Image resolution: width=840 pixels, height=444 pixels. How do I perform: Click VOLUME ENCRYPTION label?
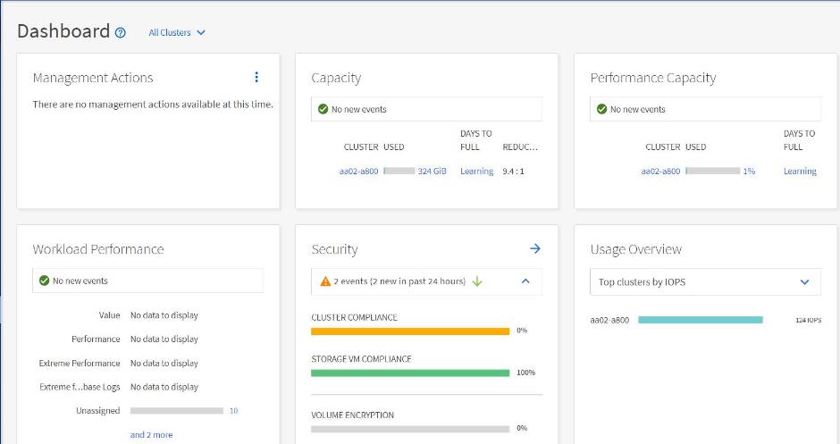[352, 415]
